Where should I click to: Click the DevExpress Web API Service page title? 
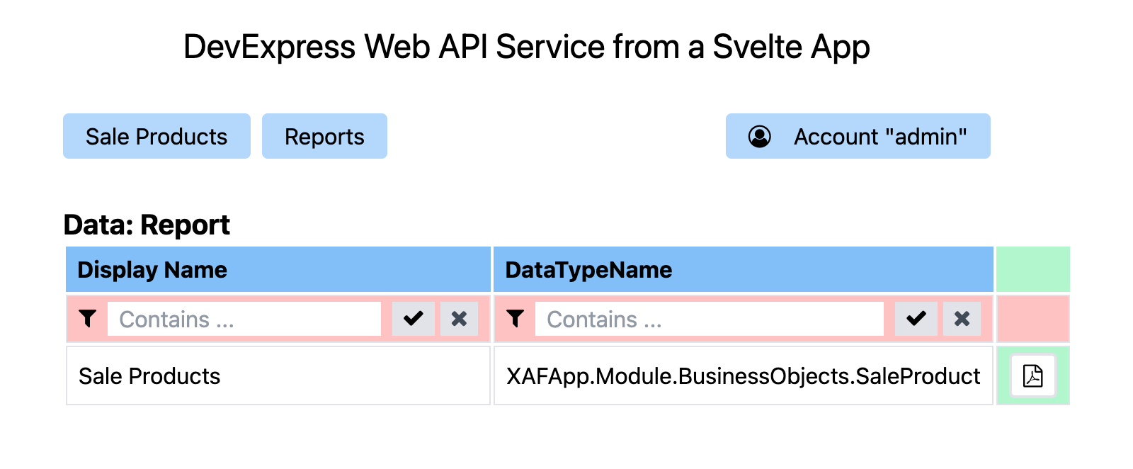526,47
